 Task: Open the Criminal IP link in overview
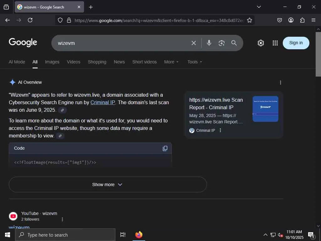(103, 103)
